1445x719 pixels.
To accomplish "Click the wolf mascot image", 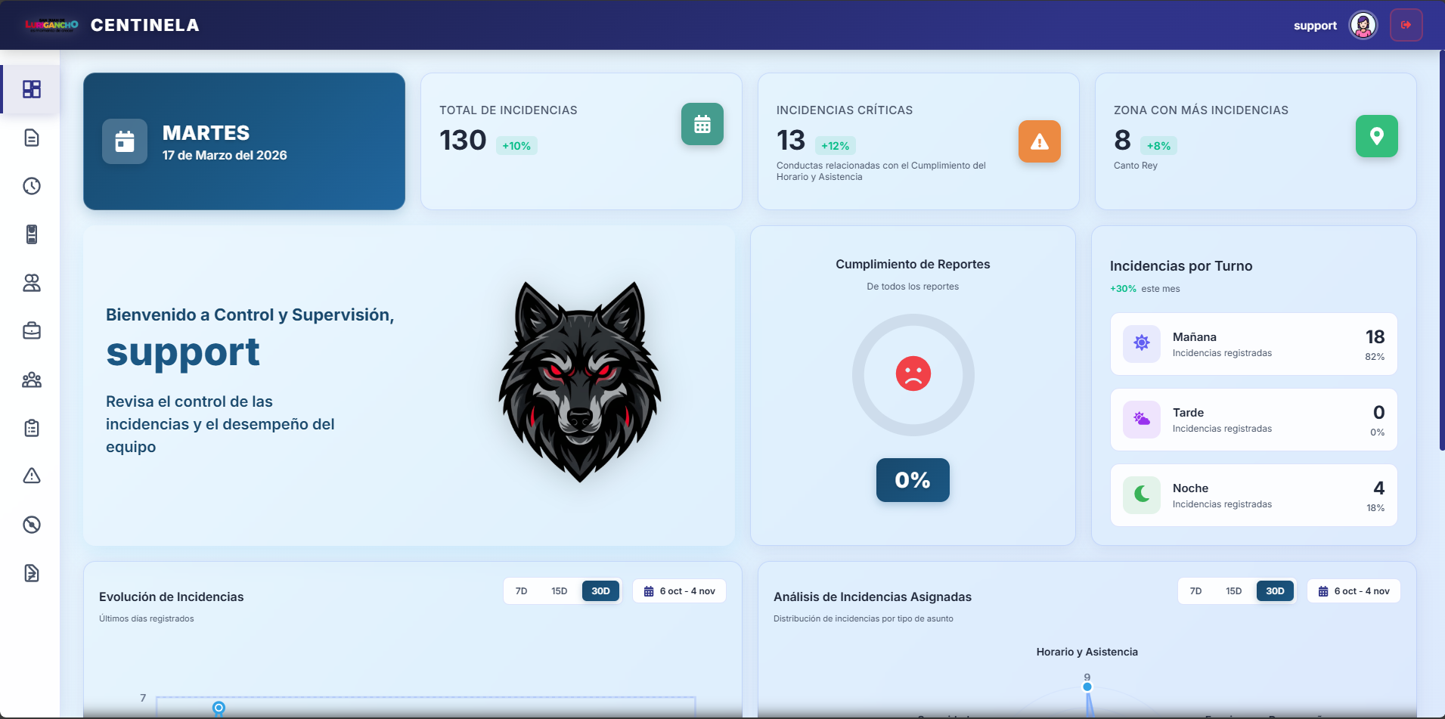I will (580, 382).
